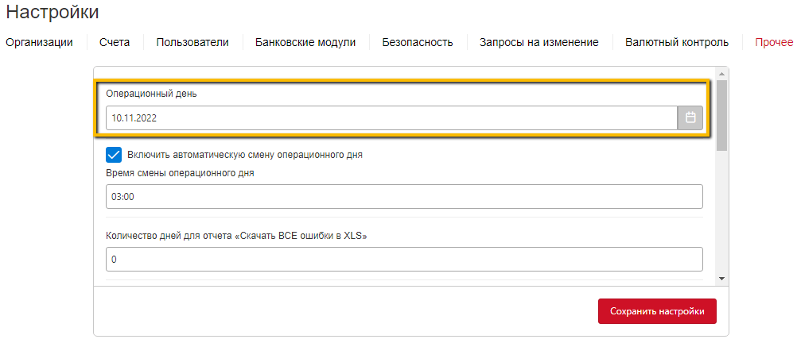This screenshot has width=797, height=339.
Task: Open the Организации tab
Action: pyautogui.click(x=39, y=43)
